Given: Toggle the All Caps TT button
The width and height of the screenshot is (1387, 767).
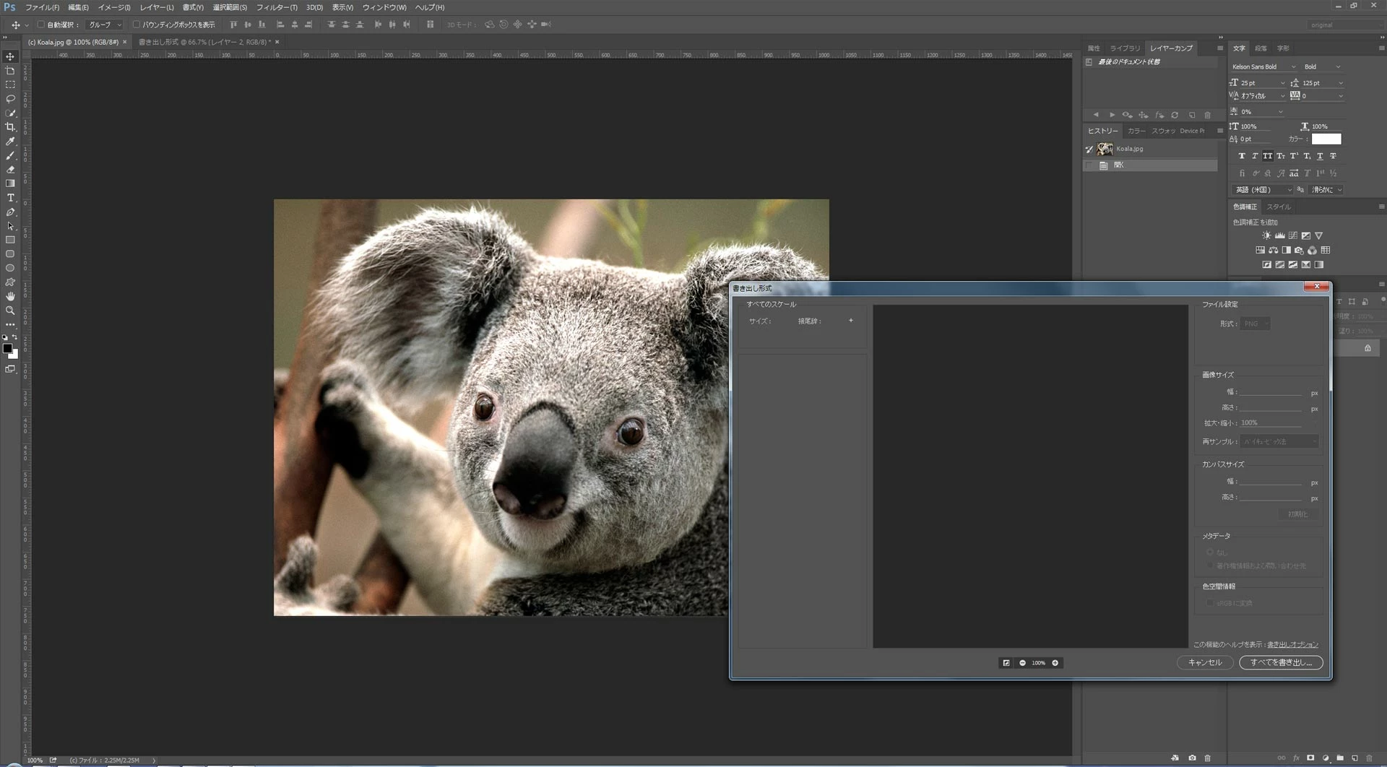Looking at the screenshot, I should pyautogui.click(x=1267, y=156).
